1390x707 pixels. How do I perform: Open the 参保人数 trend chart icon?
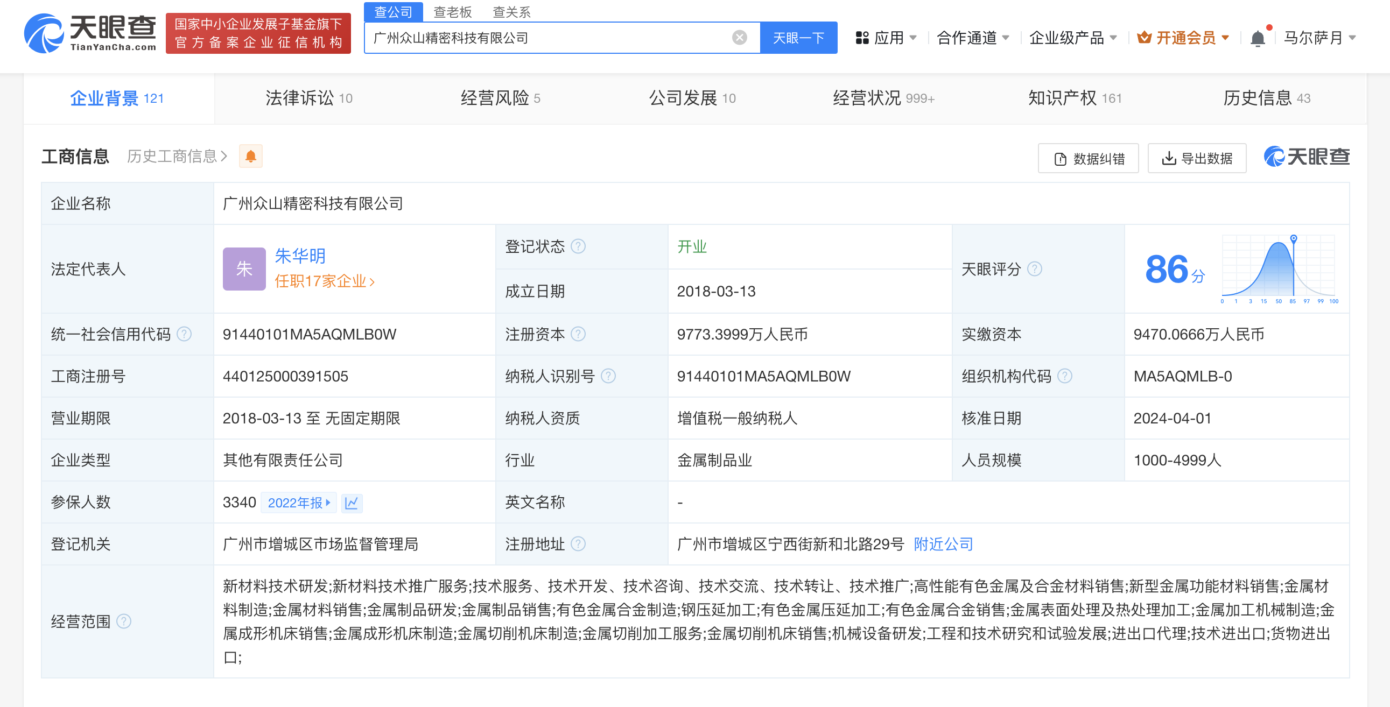tap(352, 503)
